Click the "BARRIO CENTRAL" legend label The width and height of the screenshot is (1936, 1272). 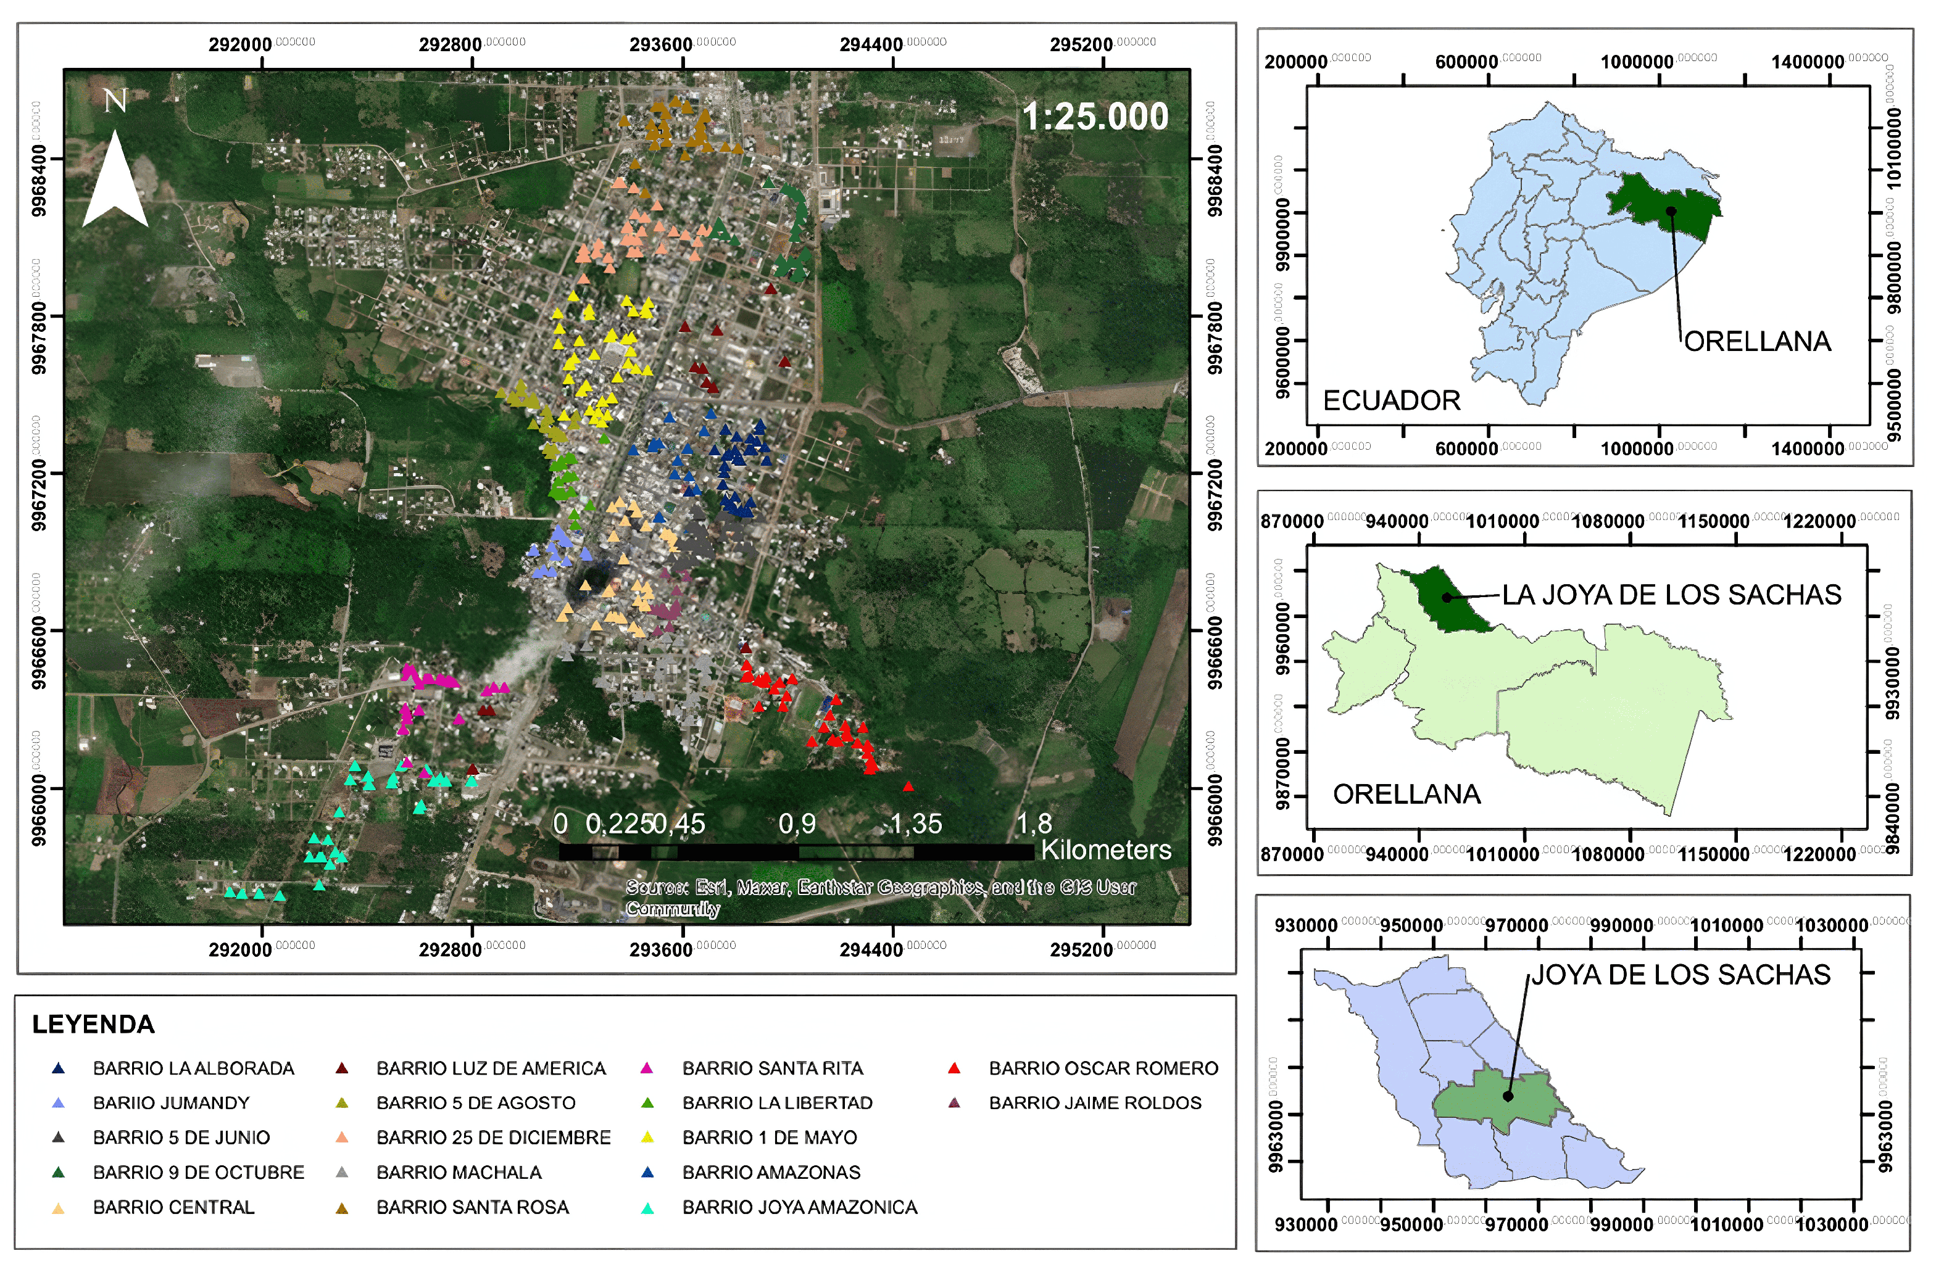coord(174,1208)
